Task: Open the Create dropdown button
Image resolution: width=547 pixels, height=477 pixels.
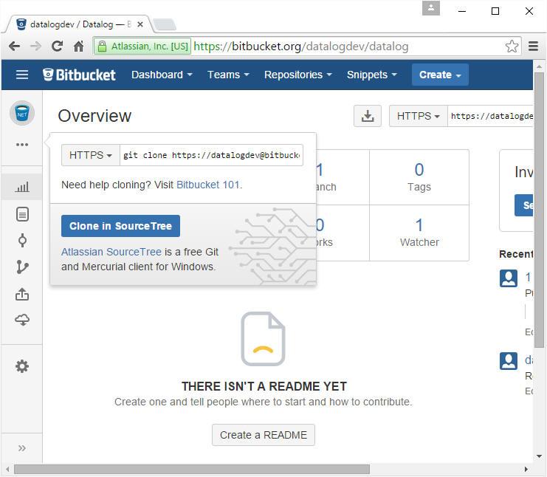Action: 440,75
